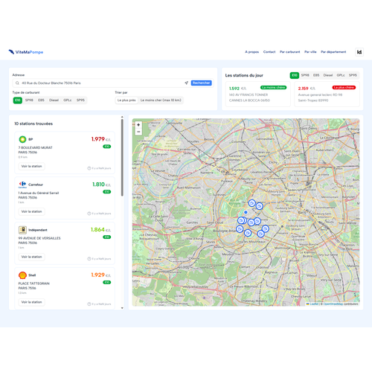Sort by Le plus près
This screenshot has width=372, height=372.
[126, 100]
